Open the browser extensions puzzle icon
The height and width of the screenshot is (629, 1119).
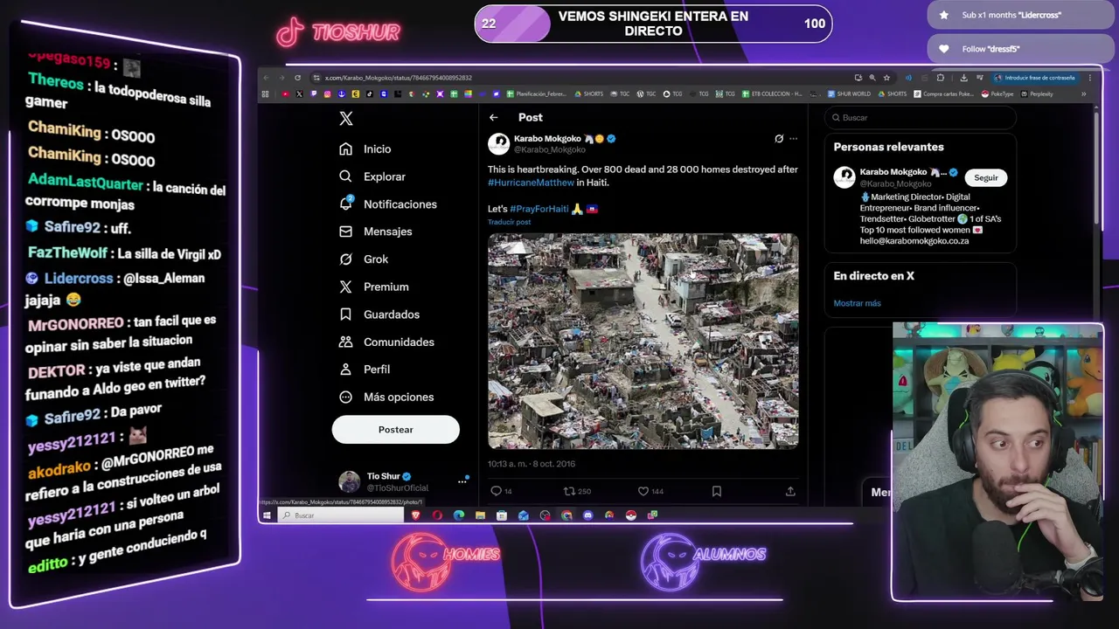coord(940,78)
